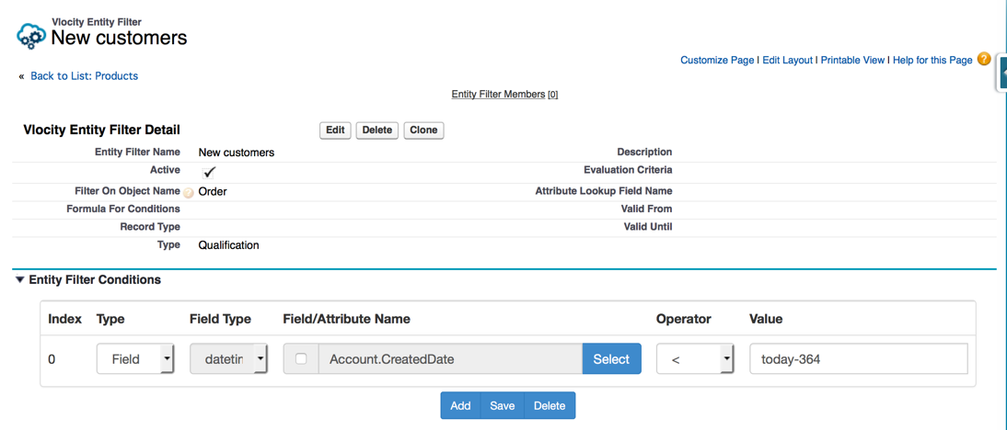This screenshot has width=1007, height=430.
Task: Click the Filter On Object Name info icon
Action: pos(188,192)
